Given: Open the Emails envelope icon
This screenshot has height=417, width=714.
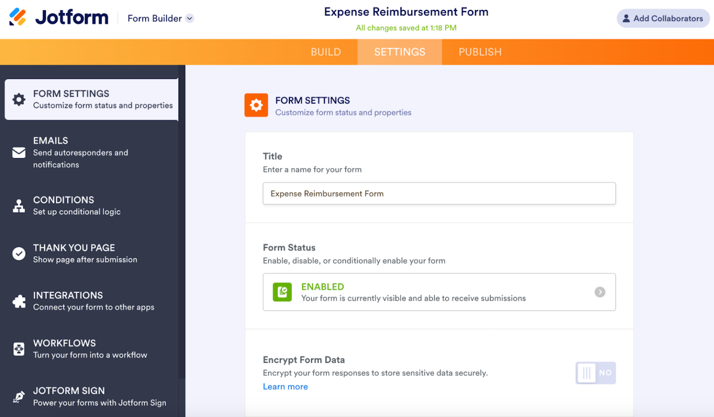Looking at the screenshot, I should point(19,152).
